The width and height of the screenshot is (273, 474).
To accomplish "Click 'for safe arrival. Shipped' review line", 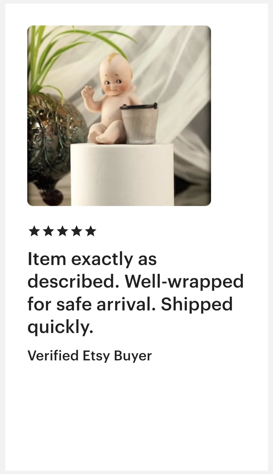I will pos(130,304).
